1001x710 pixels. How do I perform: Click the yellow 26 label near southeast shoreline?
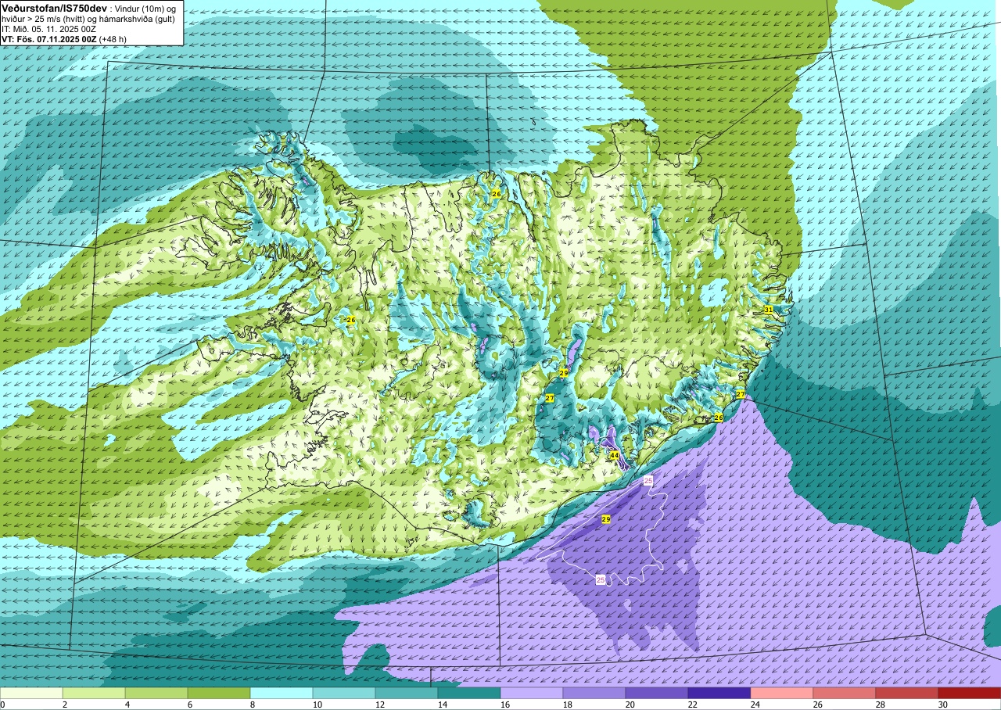pyautogui.click(x=719, y=418)
